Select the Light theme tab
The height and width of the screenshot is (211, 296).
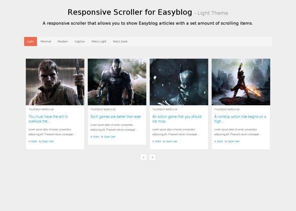coord(31,42)
